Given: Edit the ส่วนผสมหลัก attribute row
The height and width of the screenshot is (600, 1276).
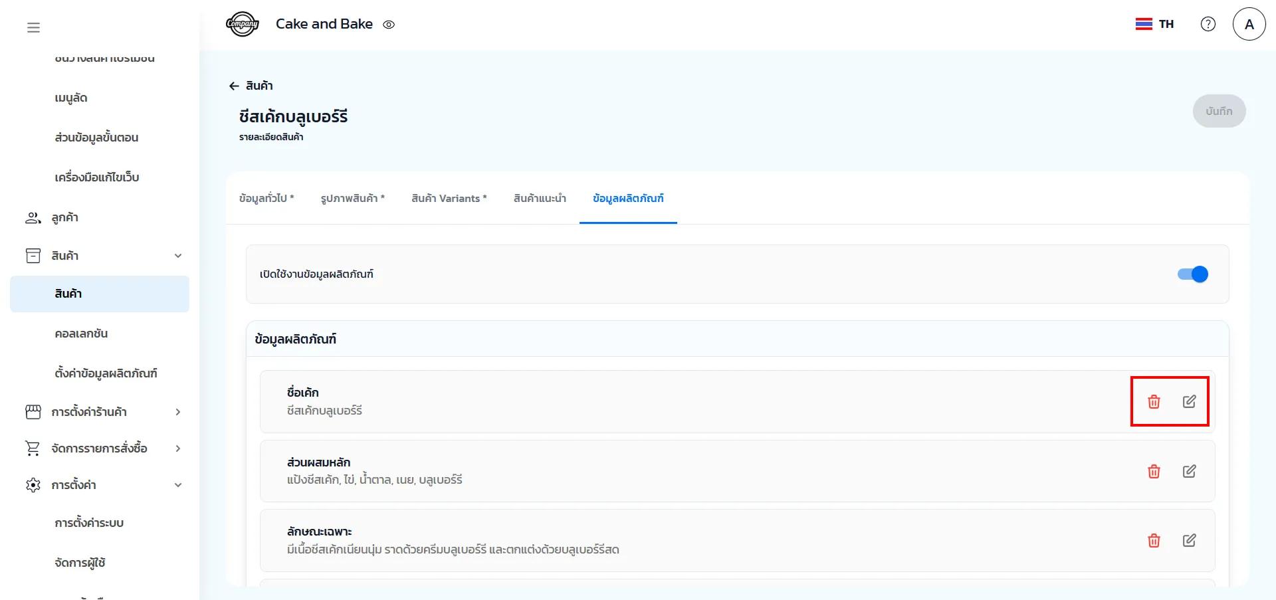Looking at the screenshot, I should [x=1189, y=472].
